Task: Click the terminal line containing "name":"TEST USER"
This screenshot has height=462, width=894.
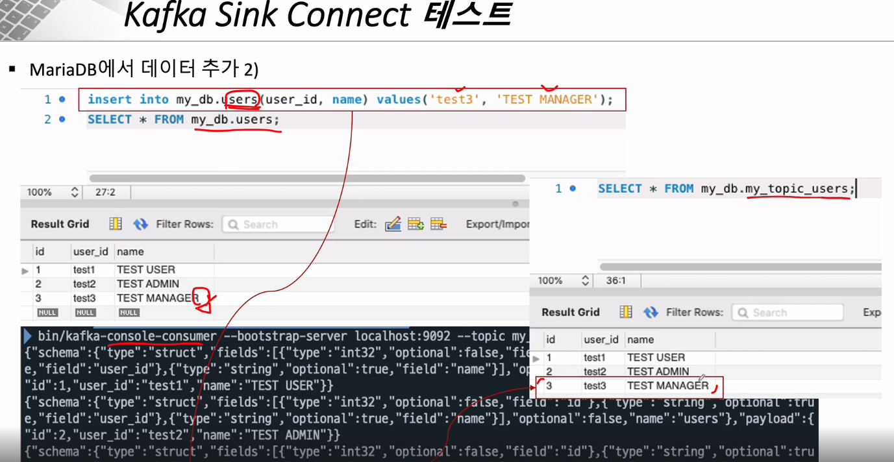Action: tap(179, 385)
